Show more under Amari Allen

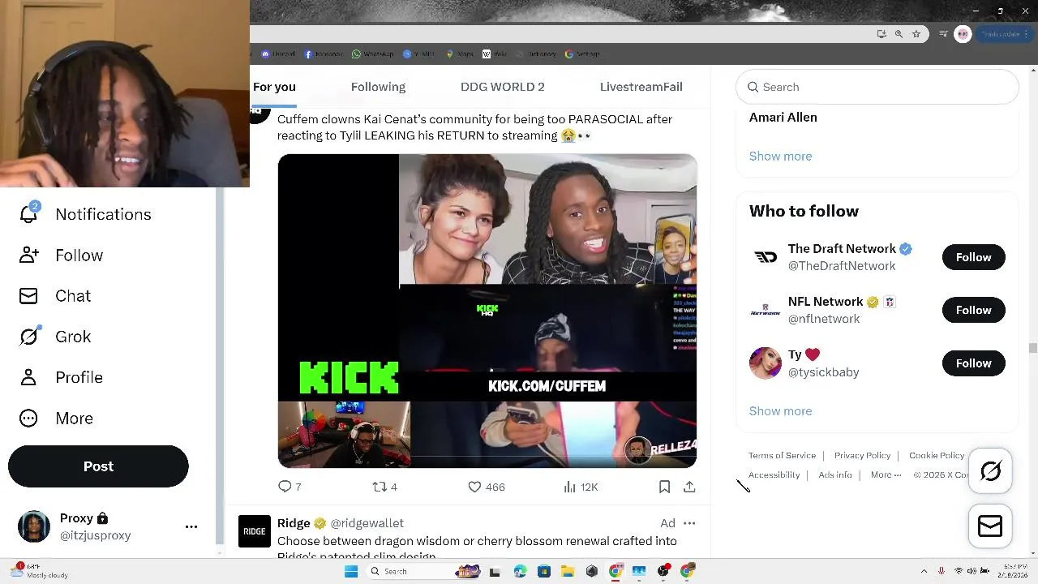[780, 157]
